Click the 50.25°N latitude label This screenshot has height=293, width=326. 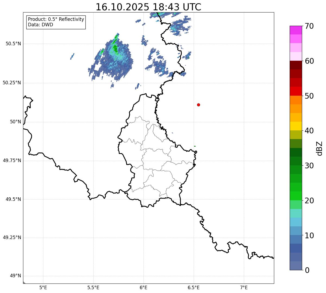pos(12,83)
